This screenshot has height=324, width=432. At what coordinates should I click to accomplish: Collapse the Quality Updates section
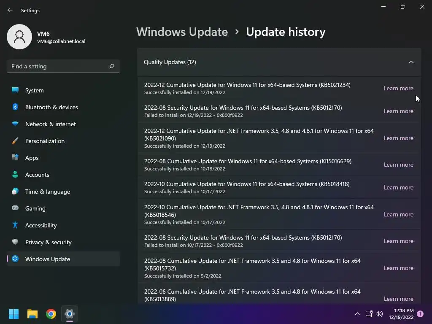(411, 62)
